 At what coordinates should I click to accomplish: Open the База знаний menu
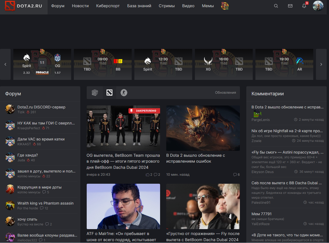coord(139,6)
